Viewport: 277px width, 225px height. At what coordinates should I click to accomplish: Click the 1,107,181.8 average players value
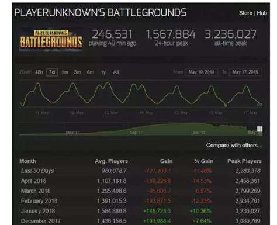coord(112,181)
